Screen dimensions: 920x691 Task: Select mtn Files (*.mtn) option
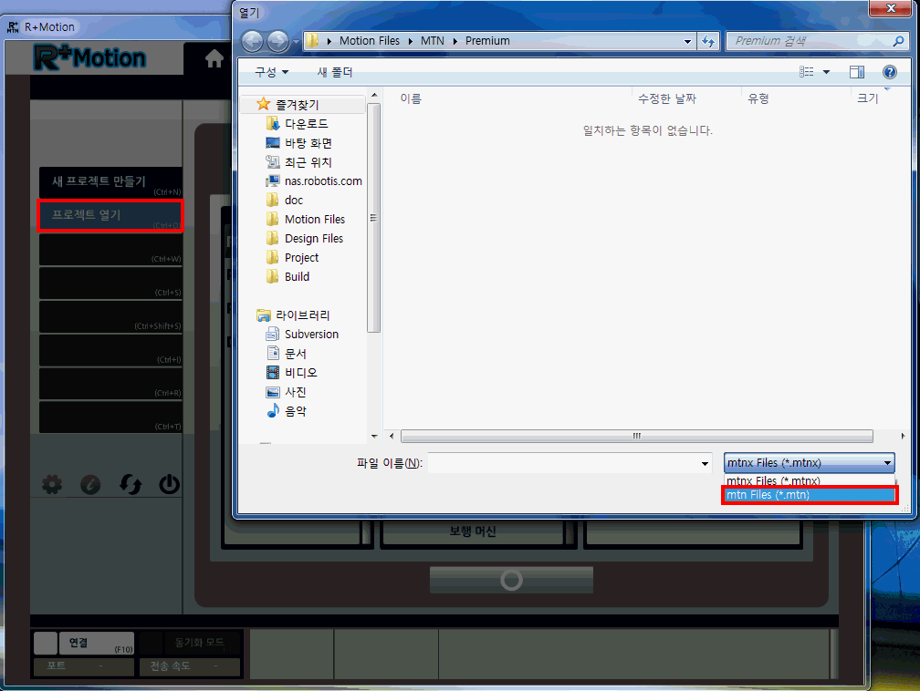click(x=810, y=495)
